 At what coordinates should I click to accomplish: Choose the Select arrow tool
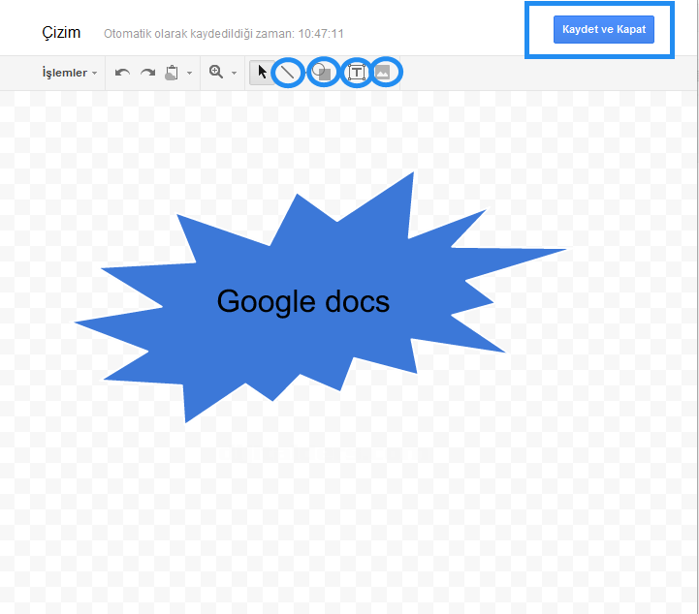pos(262,72)
